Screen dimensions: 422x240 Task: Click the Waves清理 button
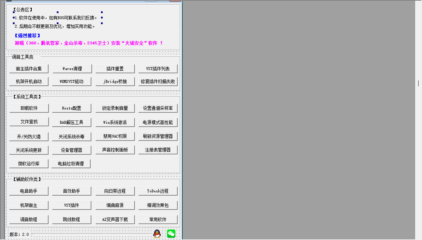point(72,69)
